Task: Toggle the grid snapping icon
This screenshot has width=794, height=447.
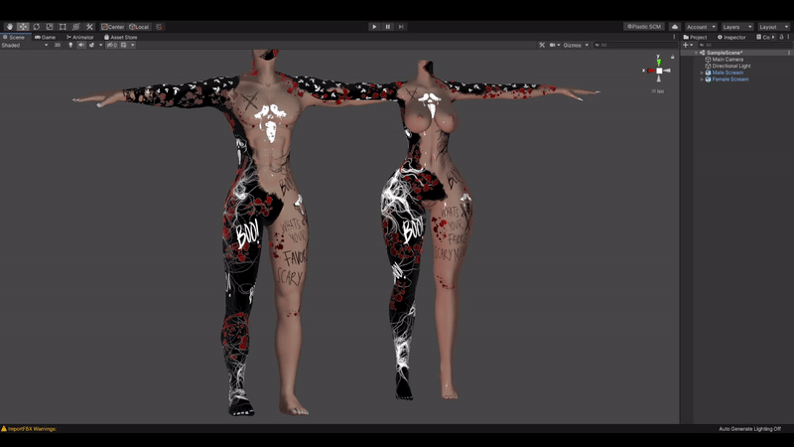Action: pyautogui.click(x=159, y=27)
